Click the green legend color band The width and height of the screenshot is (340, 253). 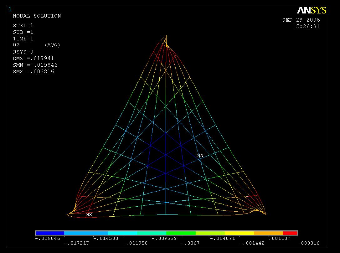click(181, 233)
